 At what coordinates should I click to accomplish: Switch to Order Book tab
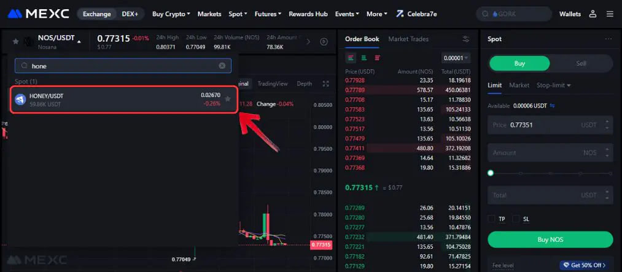tap(362, 39)
